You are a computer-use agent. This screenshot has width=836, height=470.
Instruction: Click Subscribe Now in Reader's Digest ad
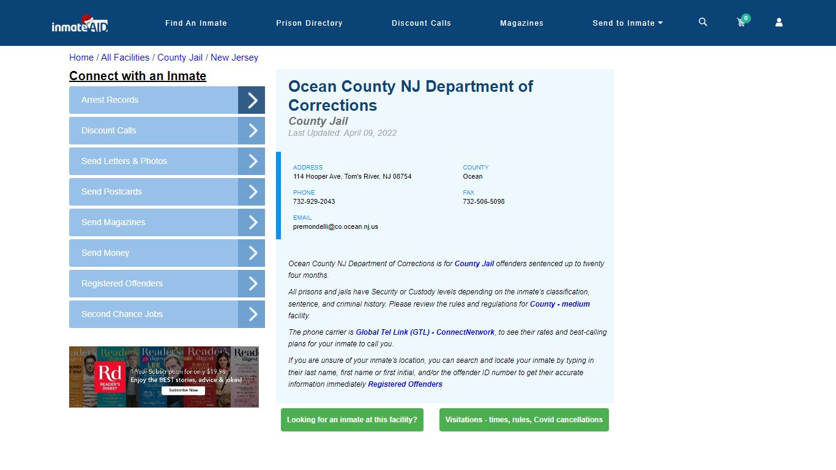(184, 390)
